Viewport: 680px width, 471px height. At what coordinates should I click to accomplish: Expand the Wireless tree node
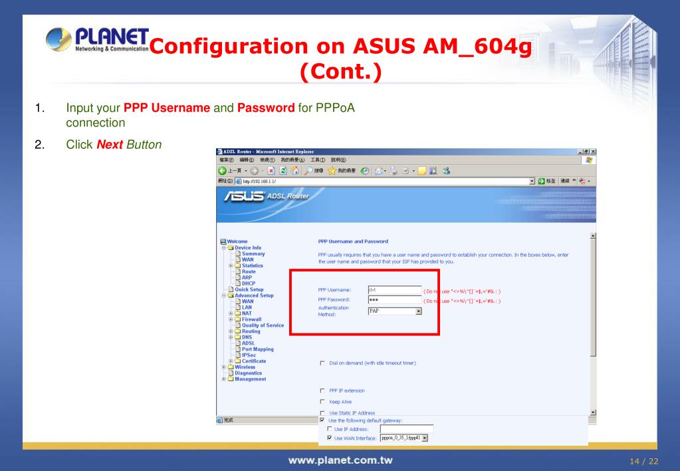pyautogui.click(x=224, y=367)
